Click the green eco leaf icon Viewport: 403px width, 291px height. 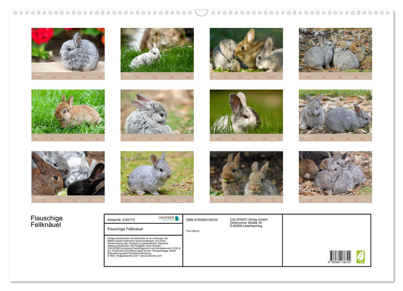tap(361, 256)
